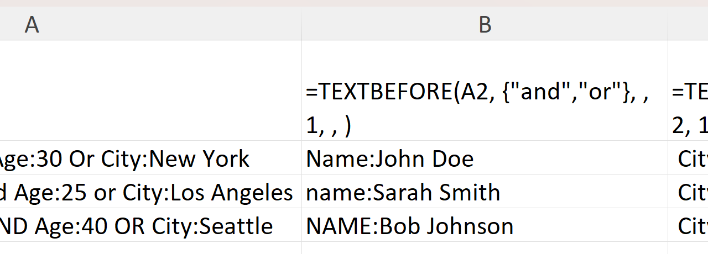Click the border between column A and B headers
The image size is (708, 254).
(301, 24)
